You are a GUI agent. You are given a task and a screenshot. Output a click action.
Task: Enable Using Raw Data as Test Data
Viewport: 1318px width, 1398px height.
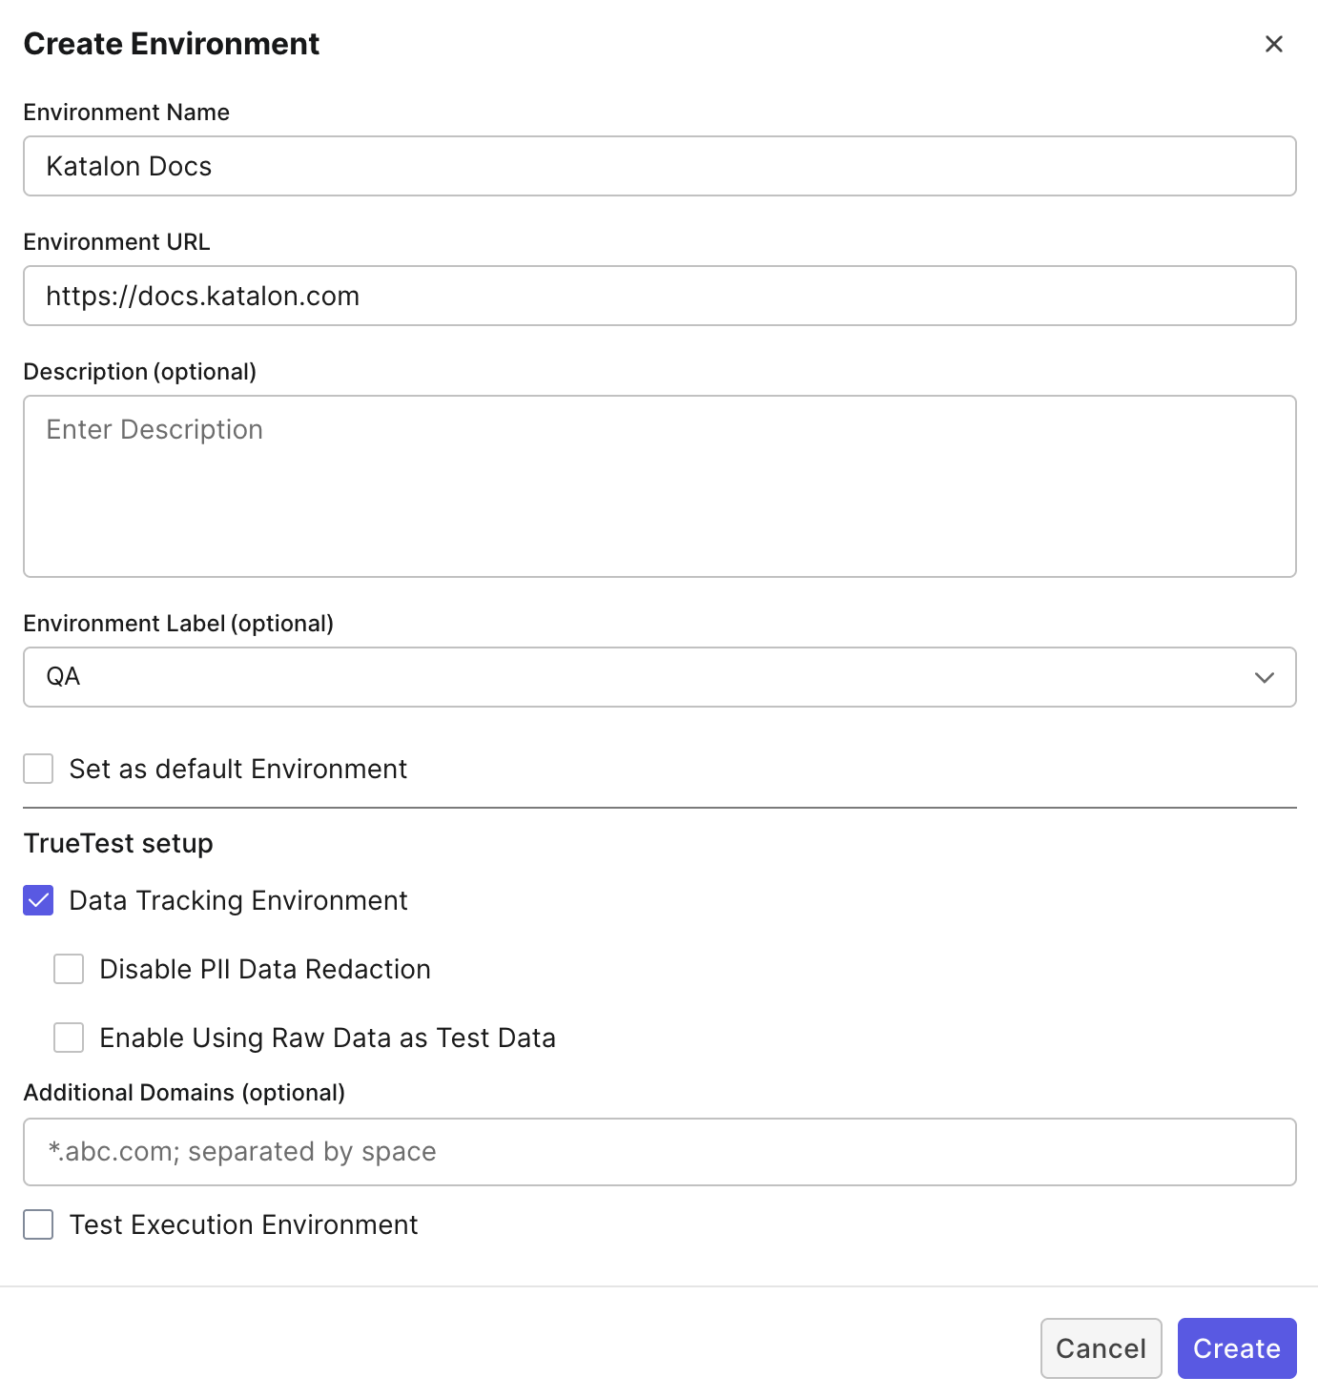[x=68, y=1038]
